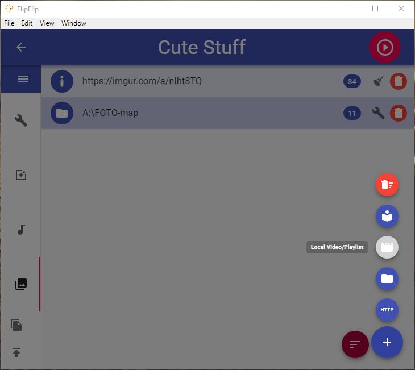The width and height of the screenshot is (415, 370).
Task: Click the red remove all sources button
Action: click(x=387, y=185)
